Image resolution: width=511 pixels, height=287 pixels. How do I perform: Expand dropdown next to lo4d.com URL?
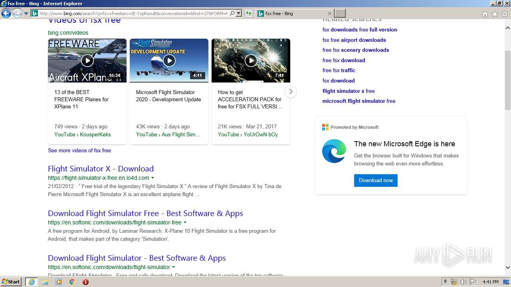(153, 178)
